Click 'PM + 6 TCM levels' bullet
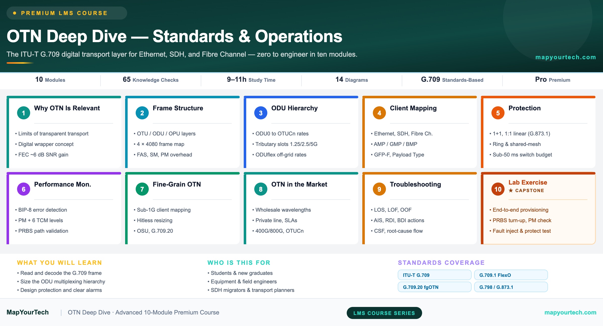This screenshot has height=326, width=603. tap(39, 220)
